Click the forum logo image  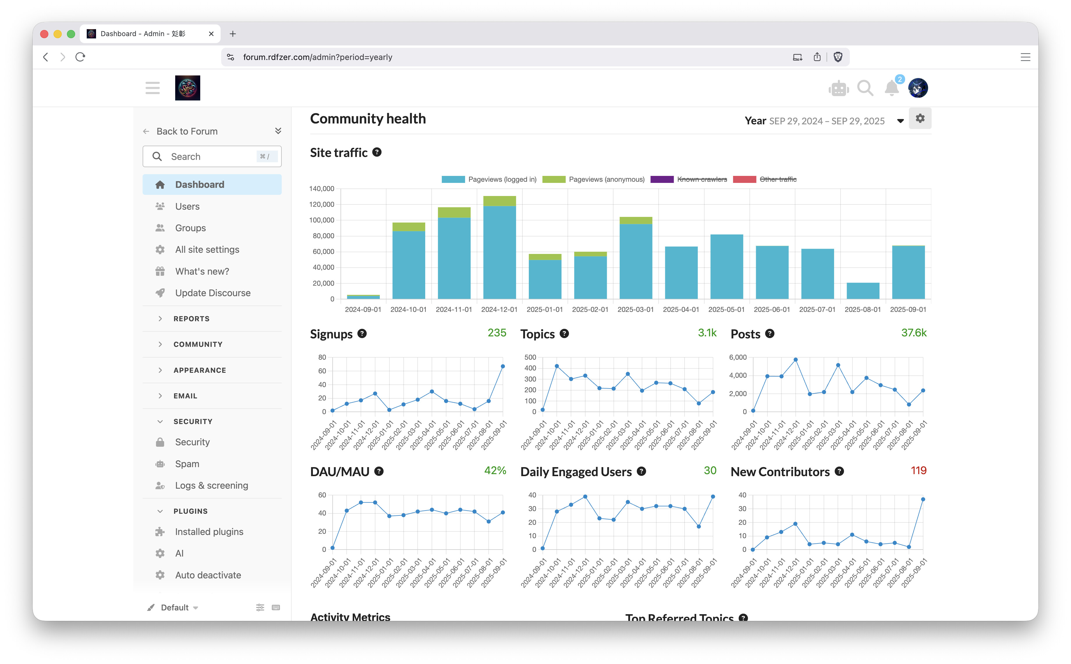(x=187, y=88)
